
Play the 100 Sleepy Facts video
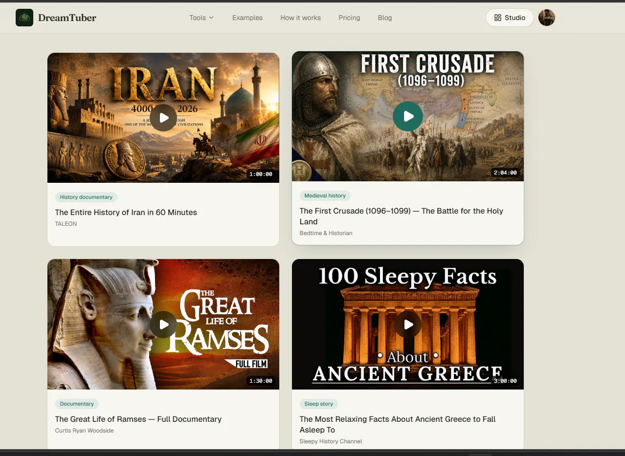pos(408,325)
